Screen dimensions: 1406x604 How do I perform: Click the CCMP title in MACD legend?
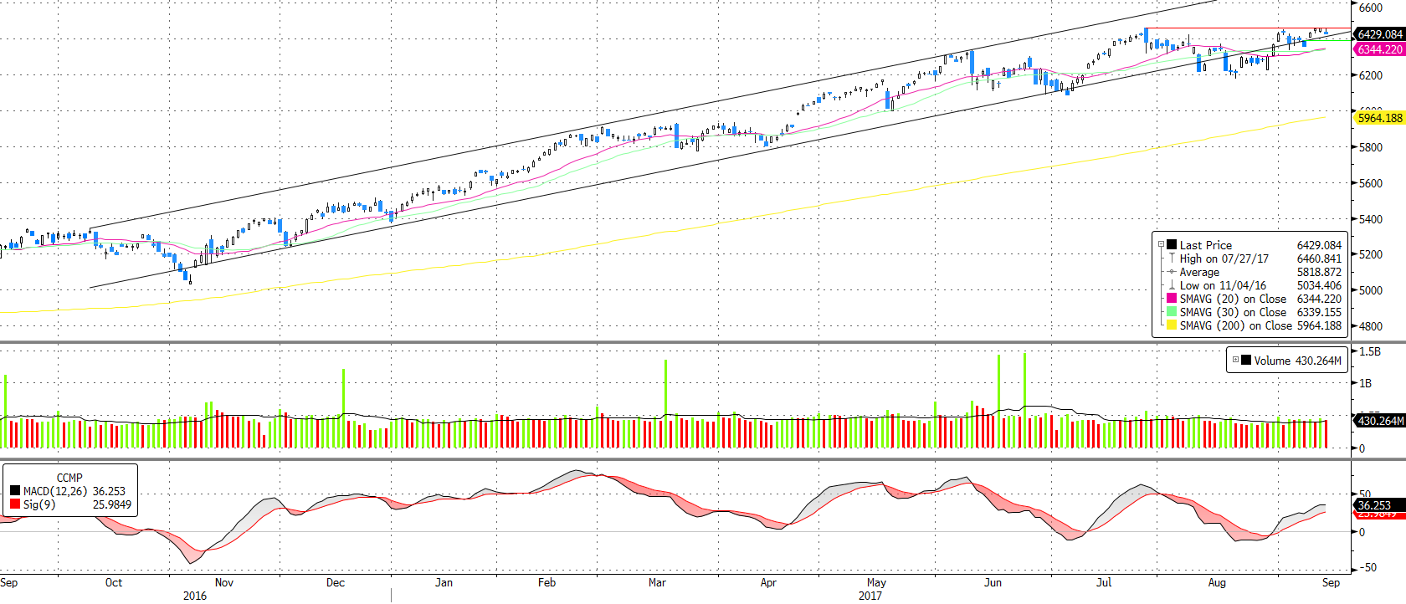69,478
